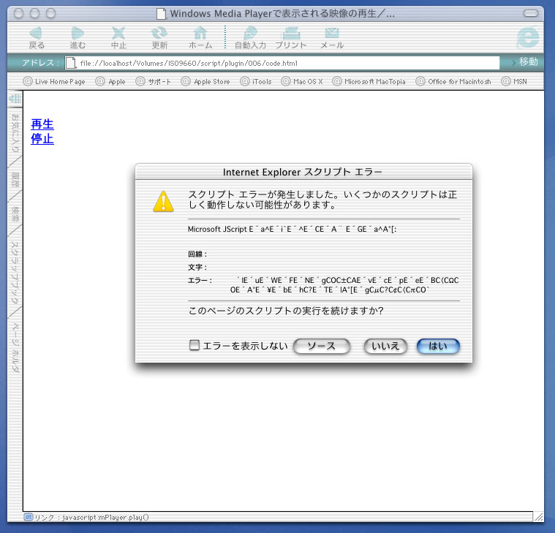The width and height of the screenshot is (555, 533).
Task: Click the toolbar collapse pill button
Action: [531, 13]
